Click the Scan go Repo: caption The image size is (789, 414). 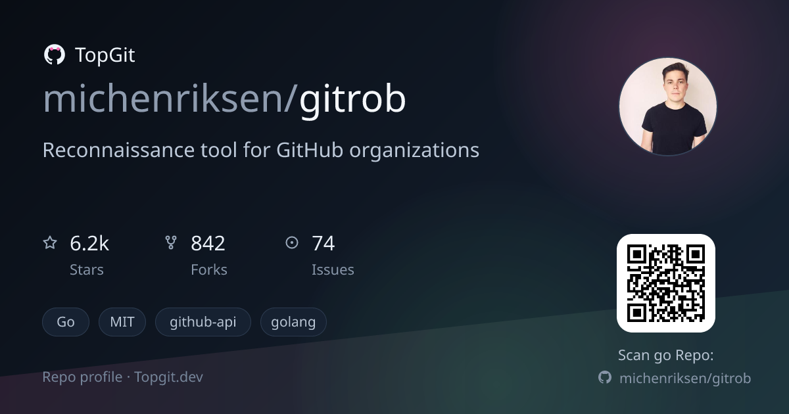[x=666, y=356]
